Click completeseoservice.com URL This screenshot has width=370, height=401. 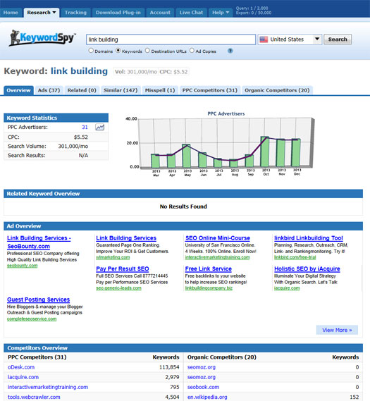32,319
